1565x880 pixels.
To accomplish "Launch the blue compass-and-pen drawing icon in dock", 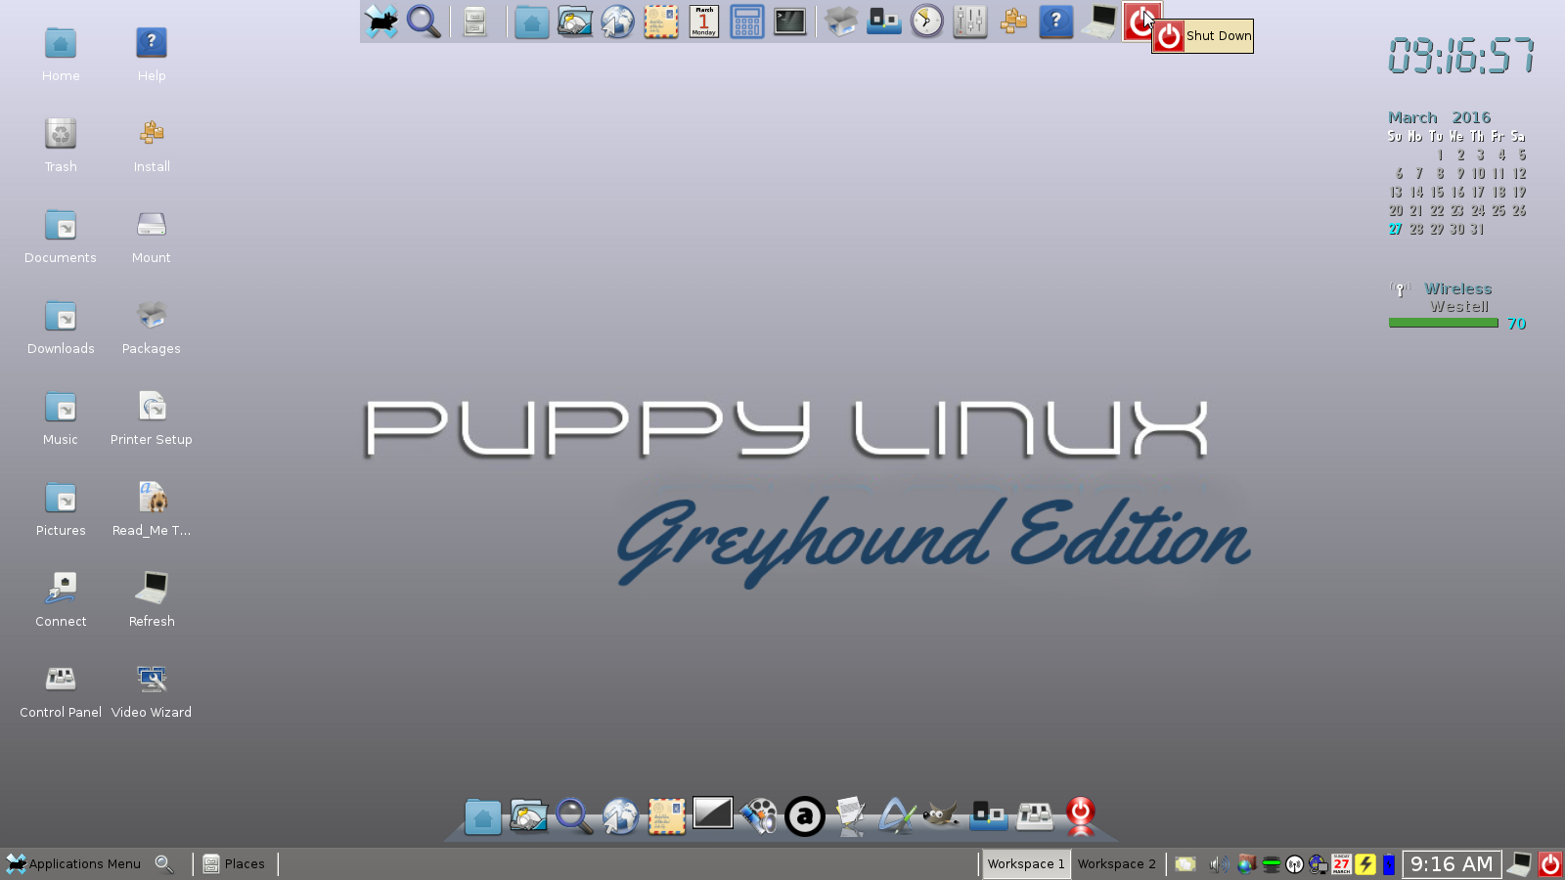I will pyautogui.click(x=896, y=816).
